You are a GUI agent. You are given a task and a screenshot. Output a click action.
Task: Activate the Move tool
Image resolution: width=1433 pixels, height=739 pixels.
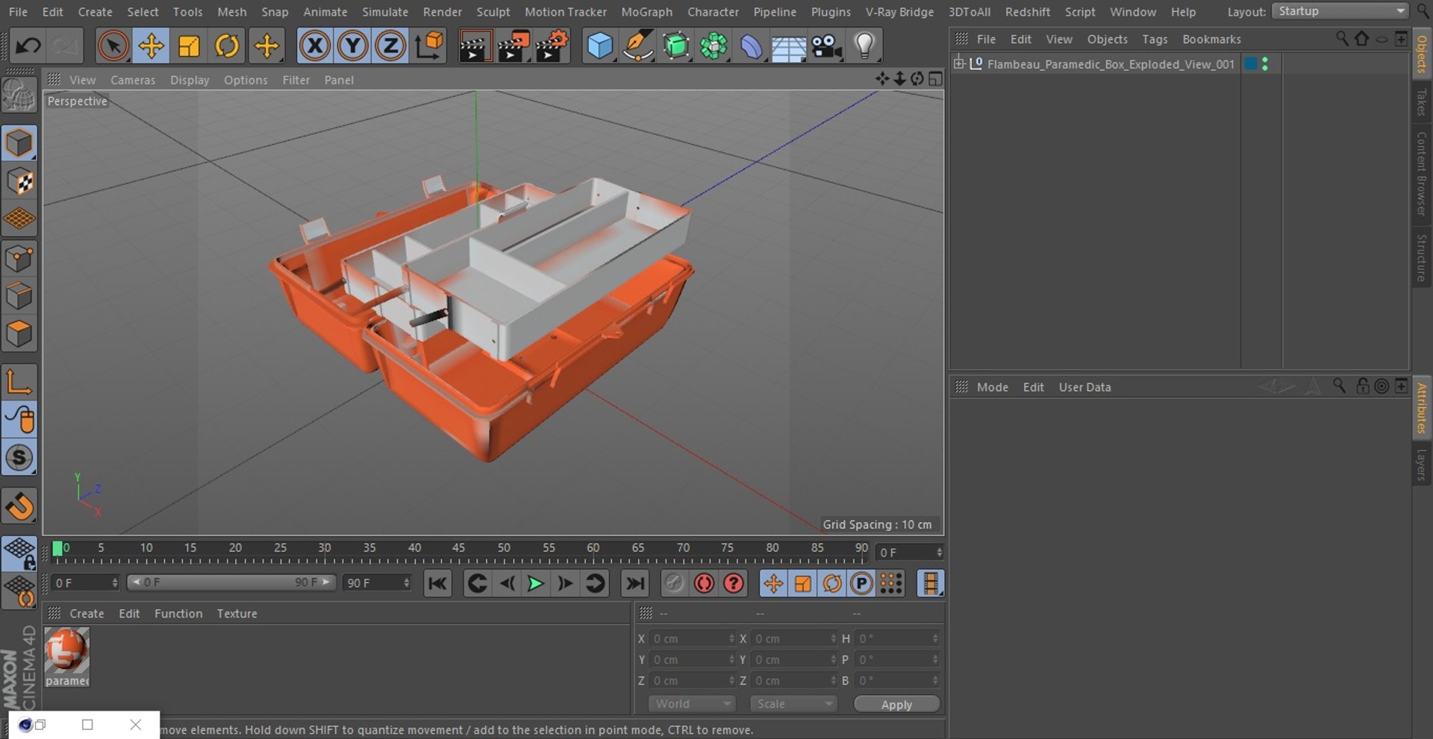(151, 46)
